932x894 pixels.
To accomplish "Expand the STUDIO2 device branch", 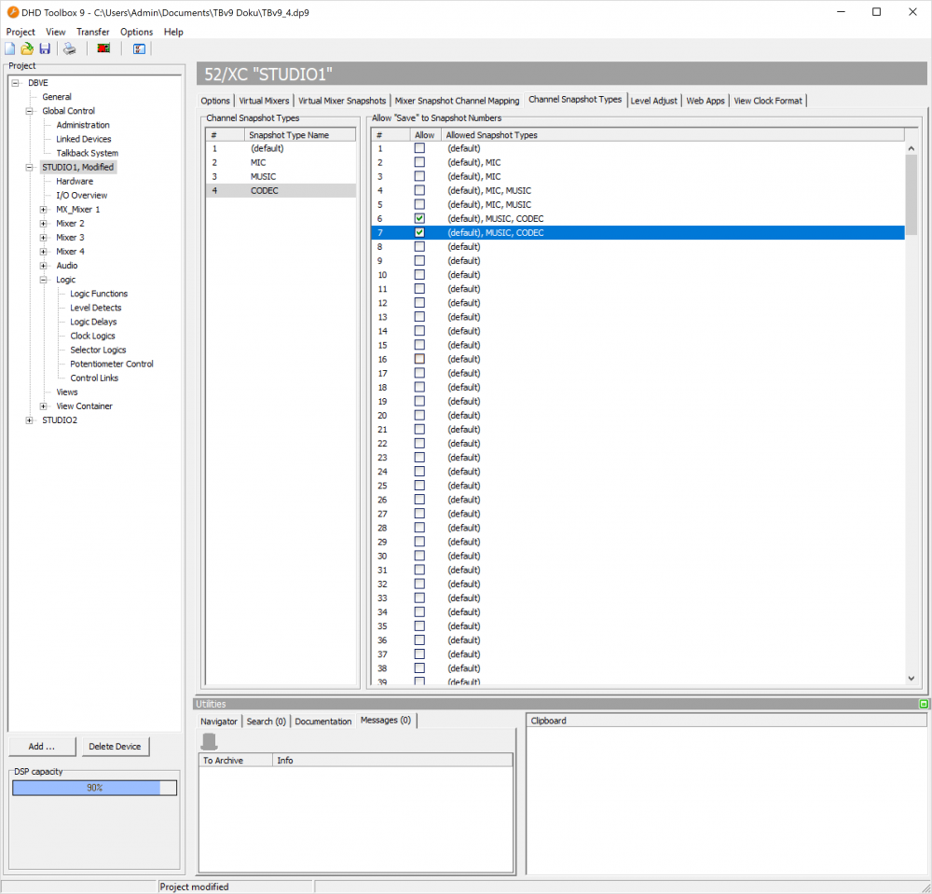I will pos(29,419).
